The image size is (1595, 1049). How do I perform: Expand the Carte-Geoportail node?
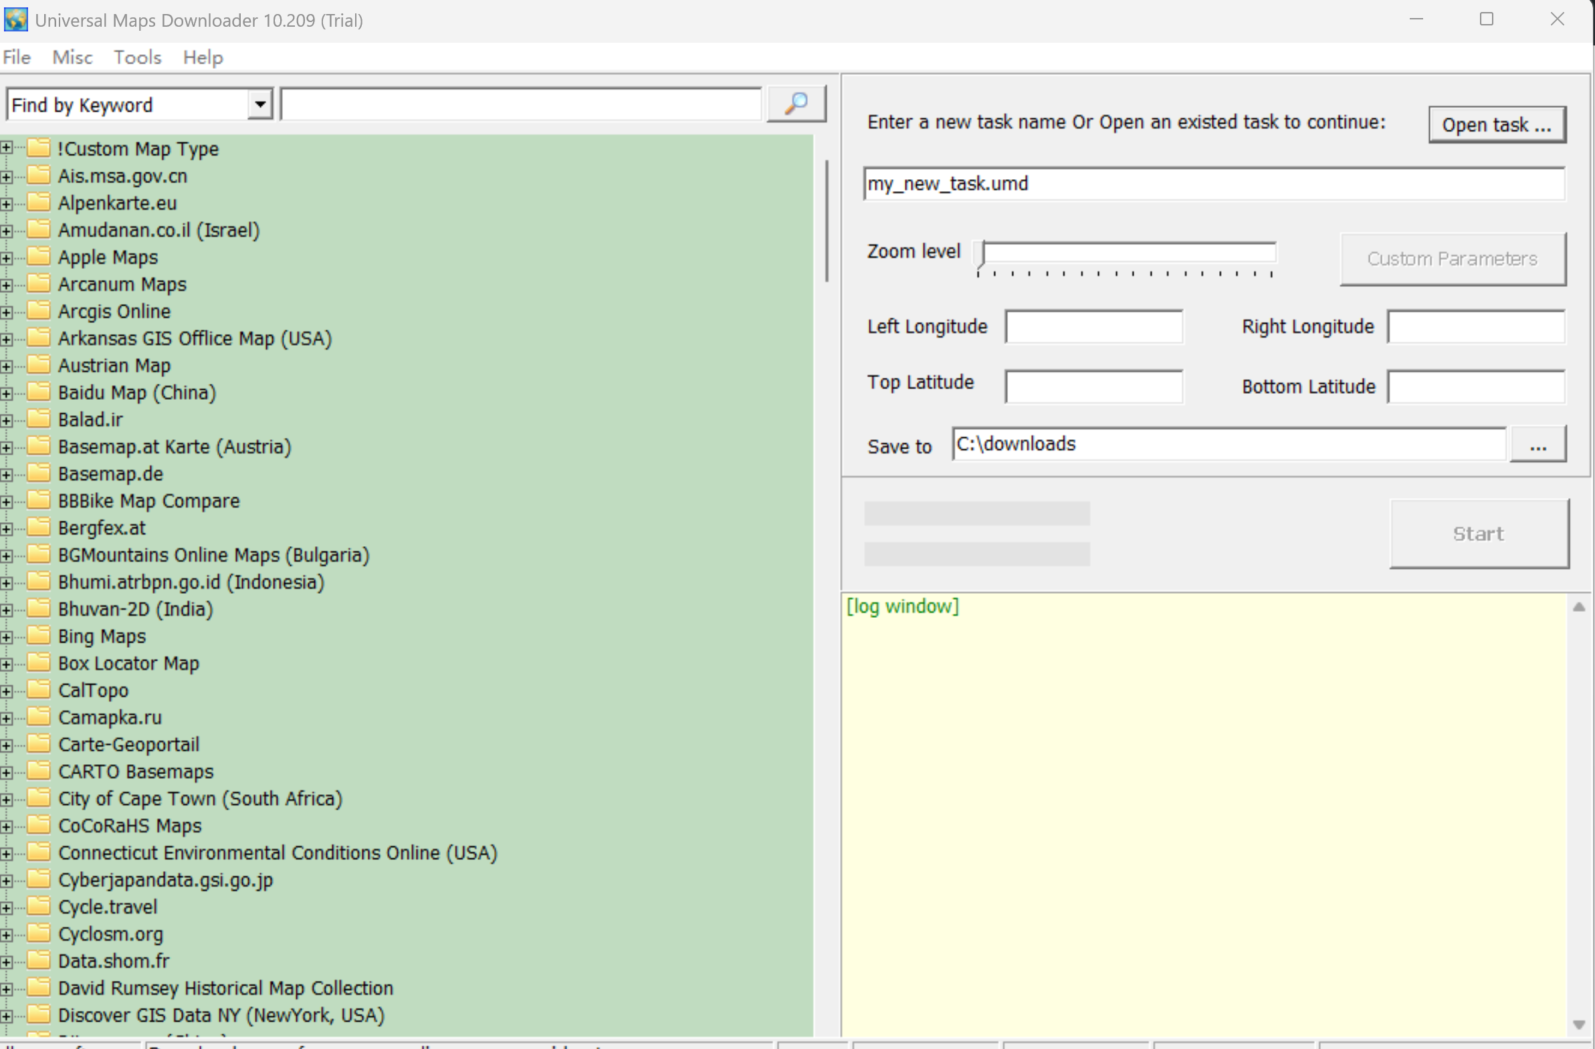[x=6, y=745]
